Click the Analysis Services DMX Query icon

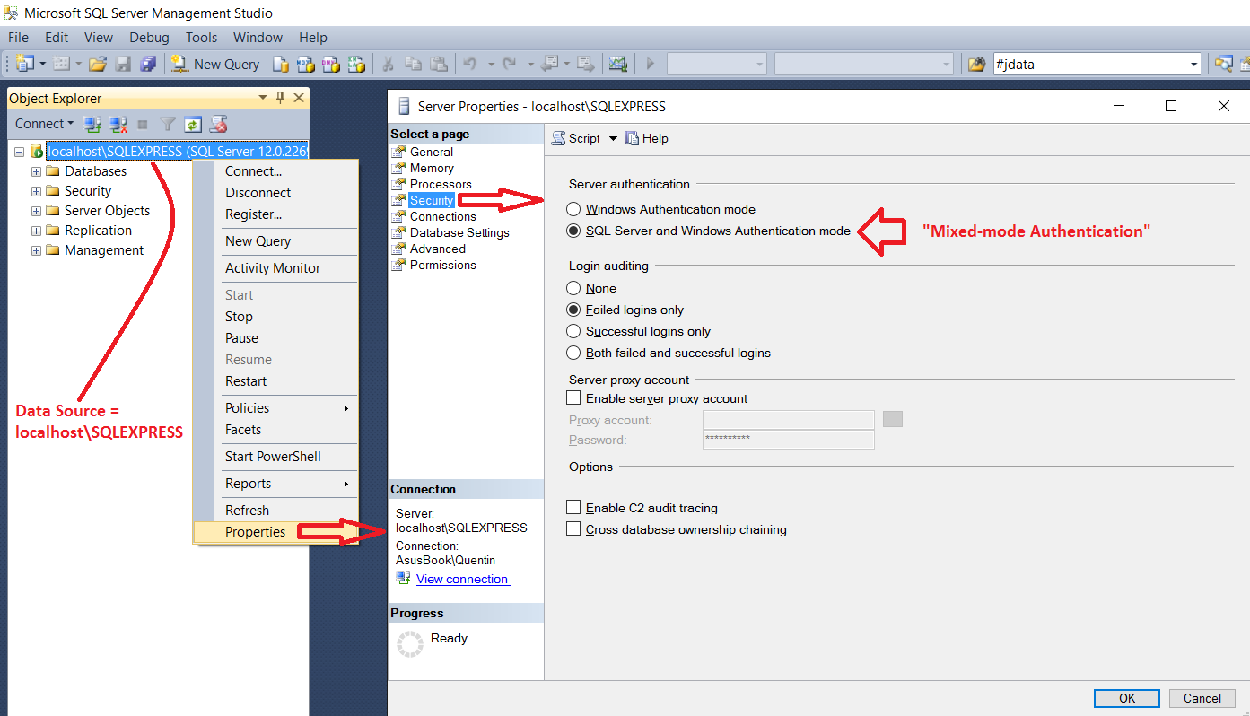[x=331, y=64]
